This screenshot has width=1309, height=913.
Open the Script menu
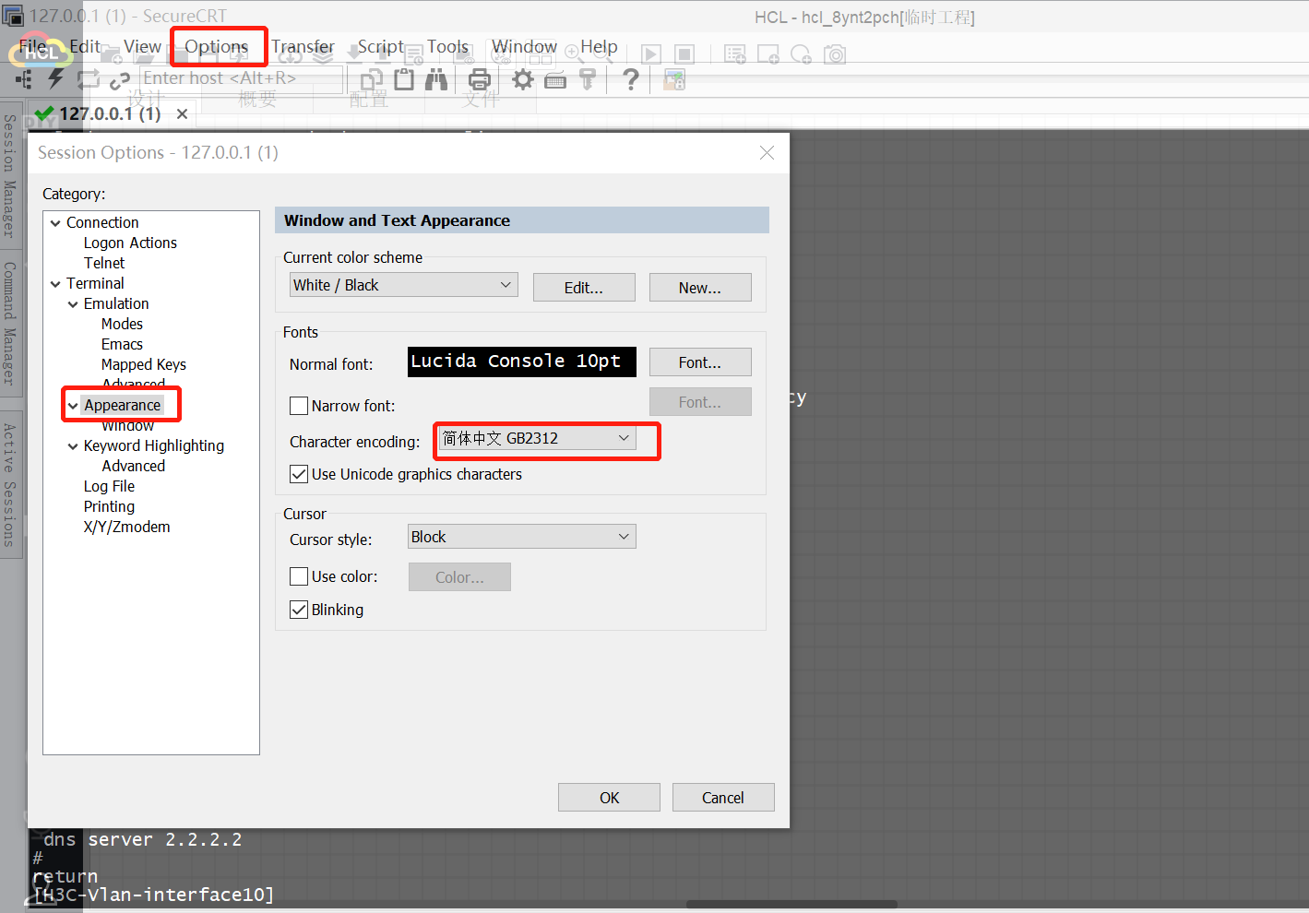point(381,46)
